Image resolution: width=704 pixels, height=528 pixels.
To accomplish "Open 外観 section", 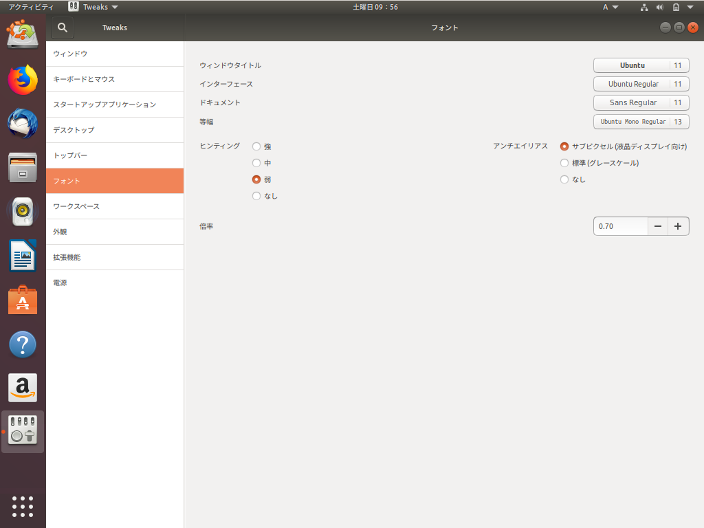I will coord(115,232).
